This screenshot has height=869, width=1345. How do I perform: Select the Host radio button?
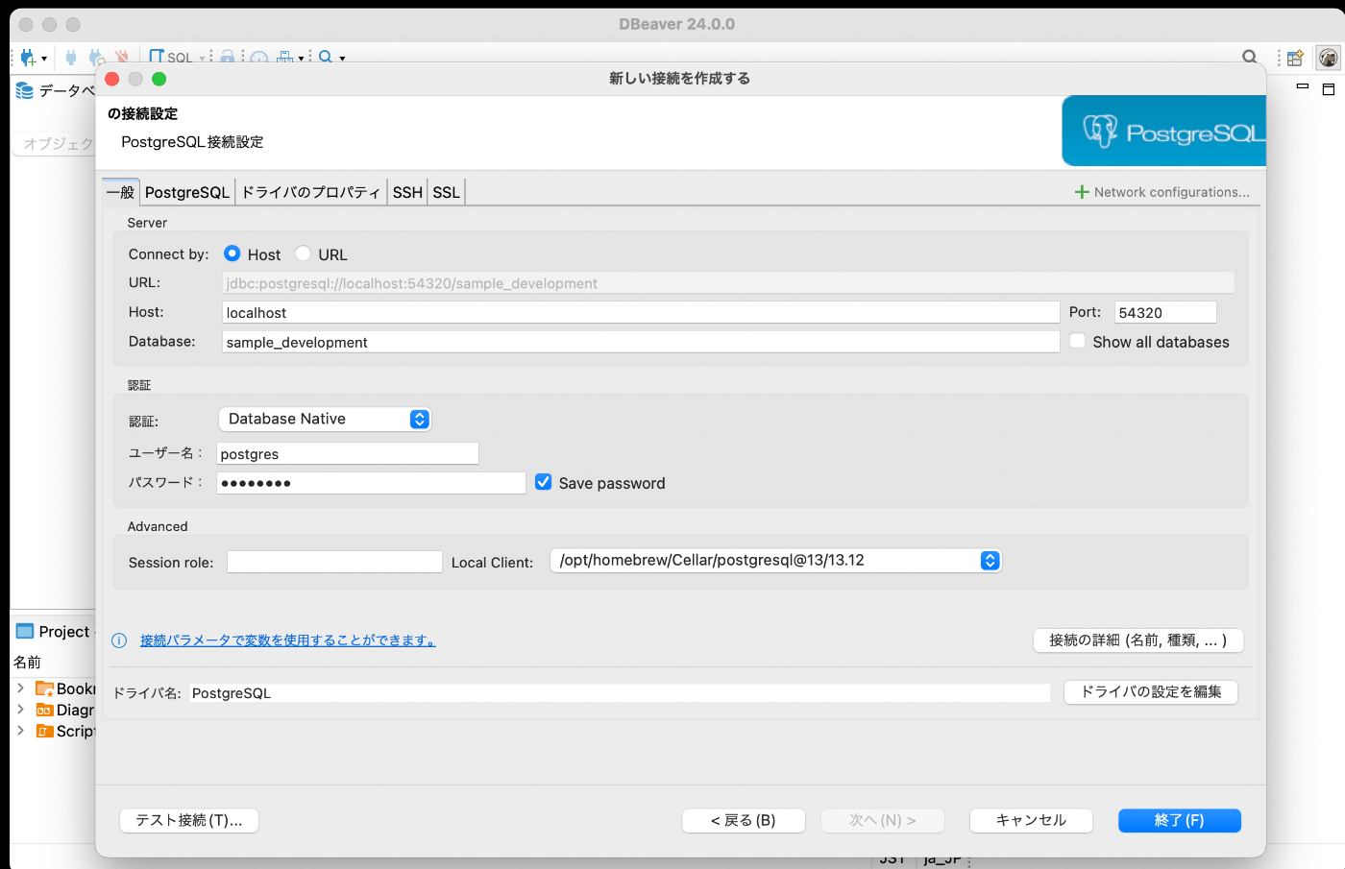pyautogui.click(x=232, y=253)
